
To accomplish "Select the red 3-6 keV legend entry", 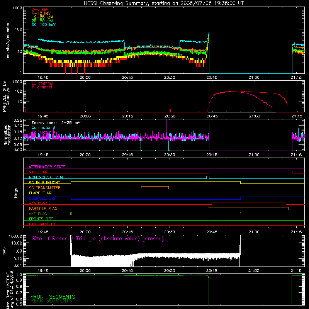I will 40,9.
